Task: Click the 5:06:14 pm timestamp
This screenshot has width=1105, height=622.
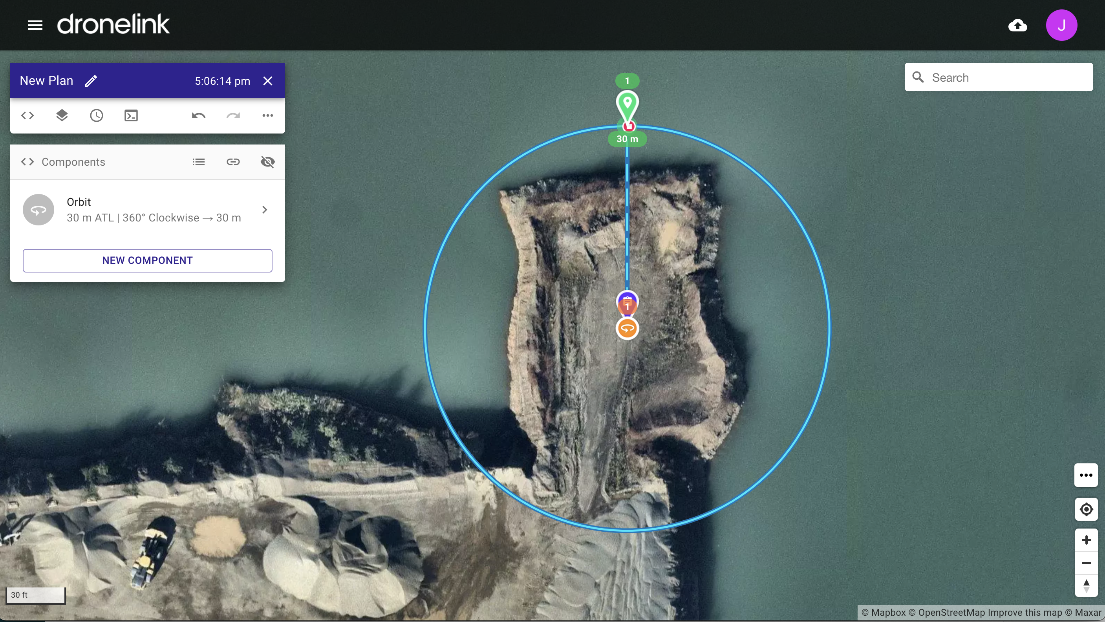Action: coord(222,81)
